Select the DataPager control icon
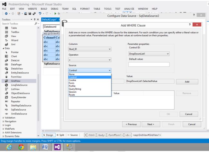This screenshot has width=209, height=152. (6, 65)
